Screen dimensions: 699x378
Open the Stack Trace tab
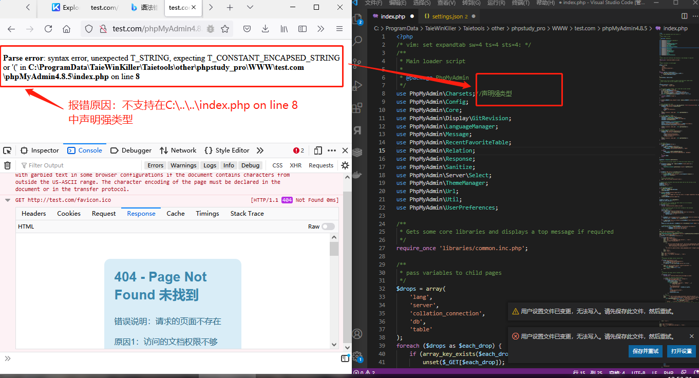(247, 214)
